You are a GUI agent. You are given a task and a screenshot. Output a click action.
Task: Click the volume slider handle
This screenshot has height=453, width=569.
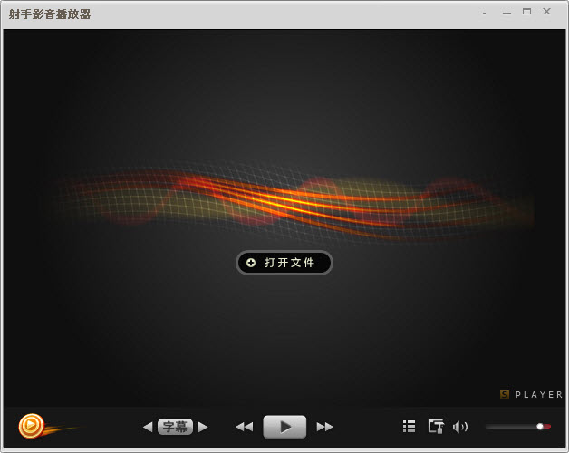[540, 426]
